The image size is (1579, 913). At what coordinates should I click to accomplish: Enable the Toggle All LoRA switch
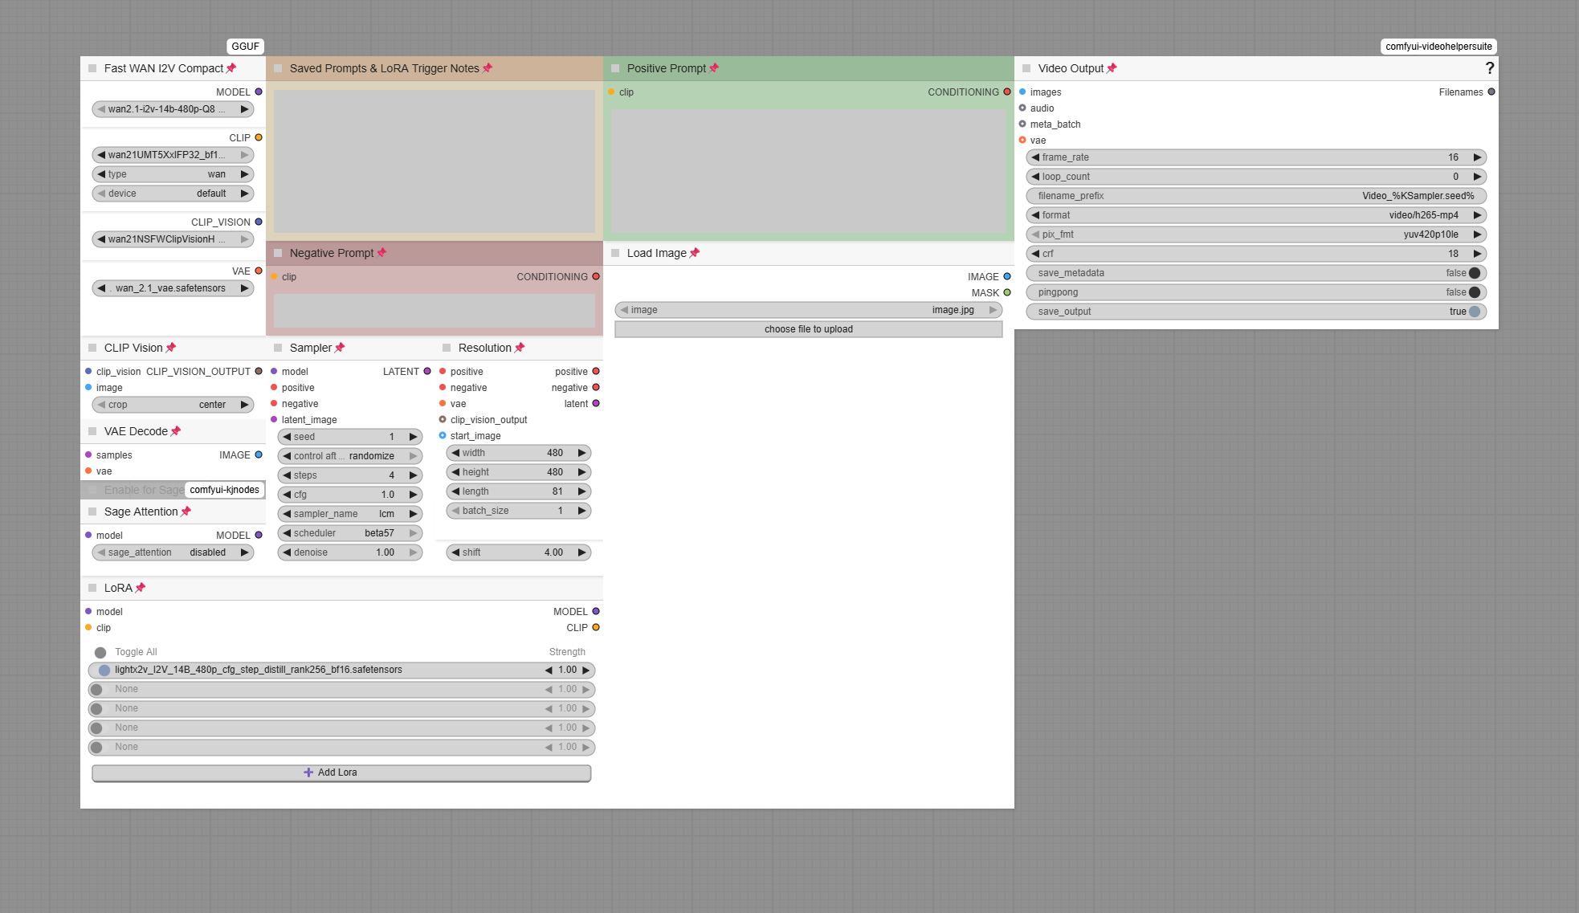[100, 652]
